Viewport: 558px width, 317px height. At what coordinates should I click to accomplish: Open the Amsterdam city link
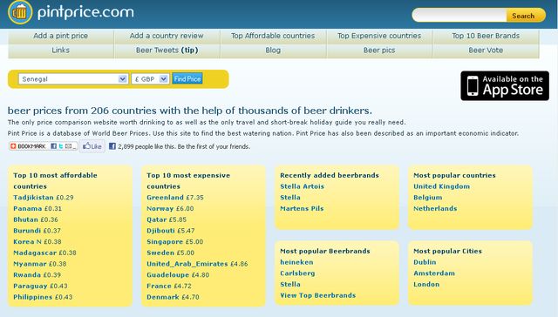point(434,273)
